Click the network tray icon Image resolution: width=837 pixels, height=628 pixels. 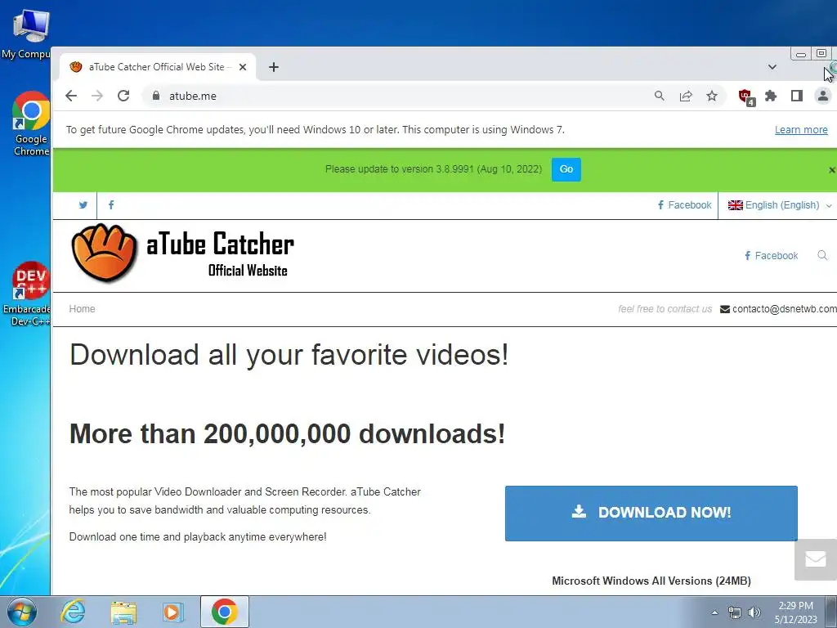735,612
